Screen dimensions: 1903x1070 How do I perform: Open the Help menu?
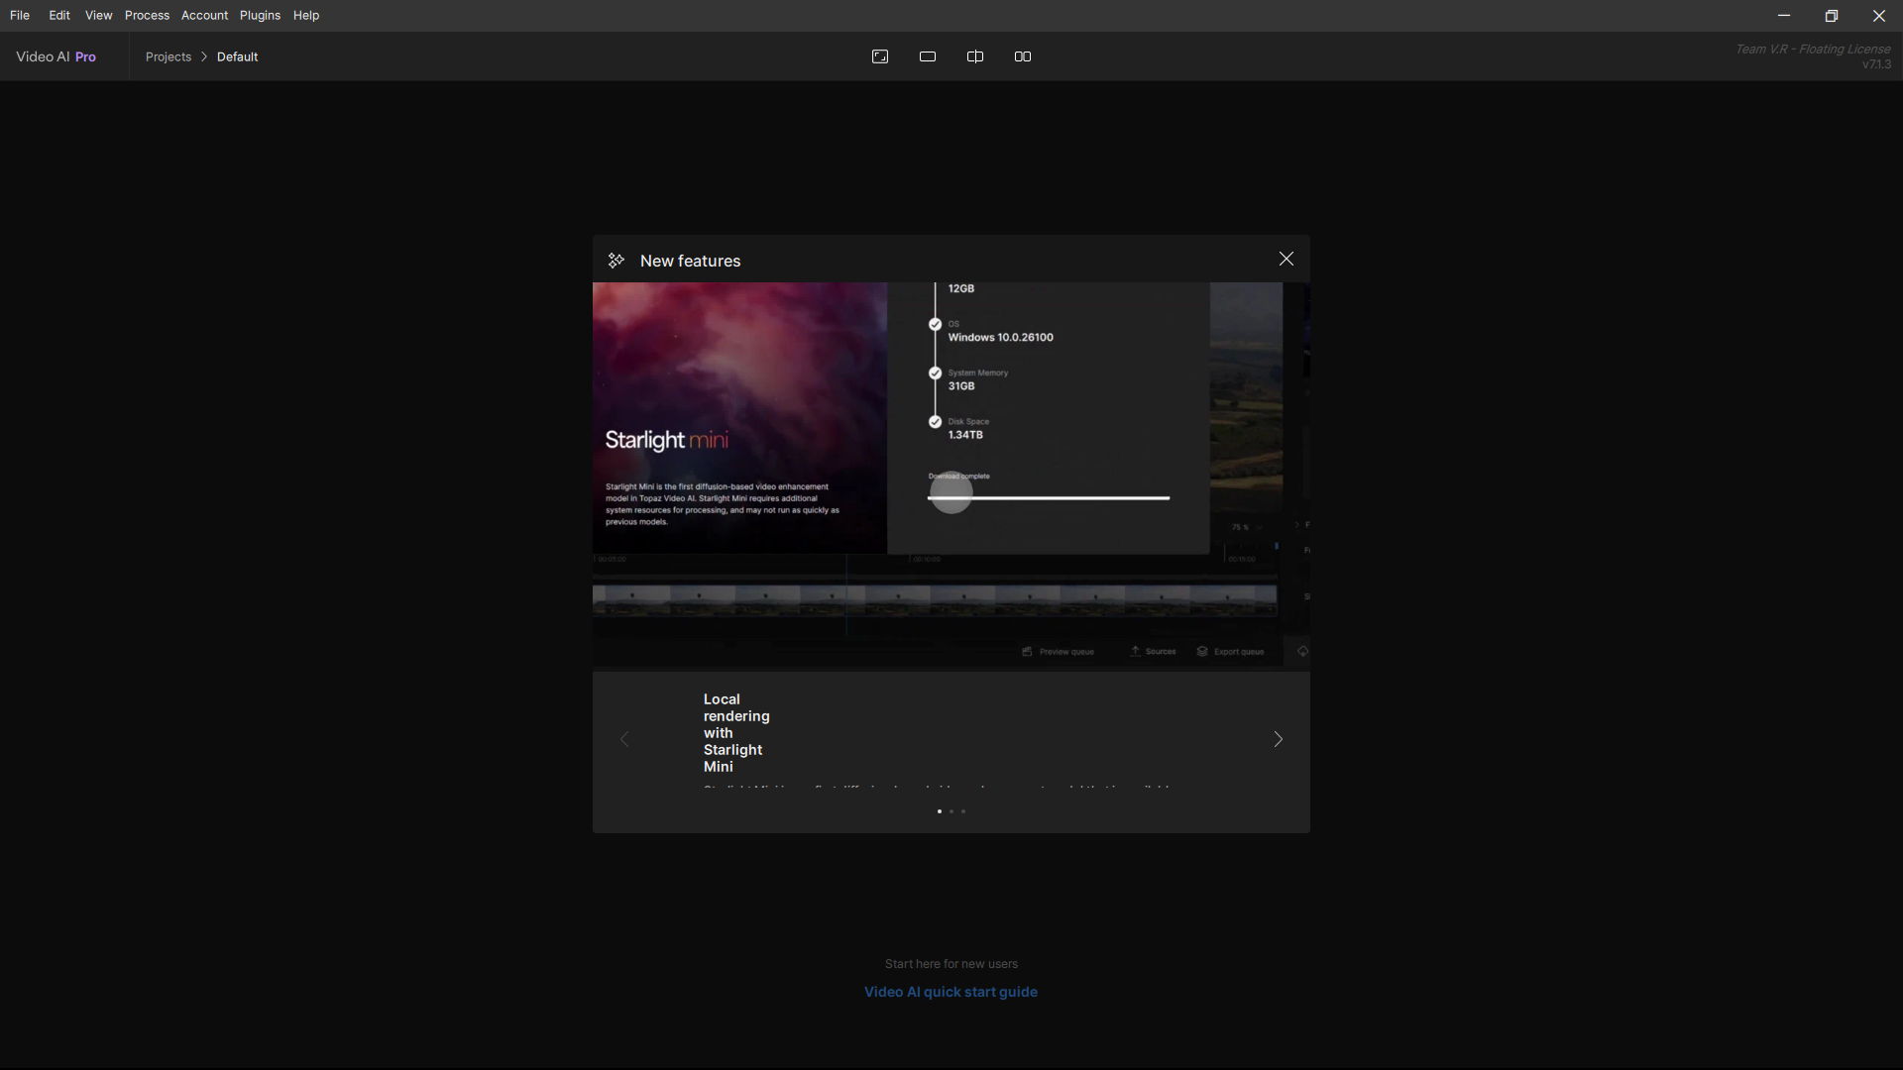(306, 15)
